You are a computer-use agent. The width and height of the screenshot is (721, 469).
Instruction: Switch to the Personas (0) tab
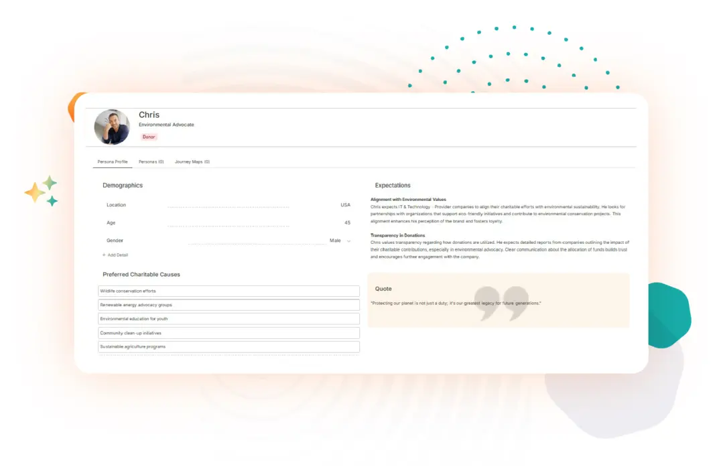click(152, 161)
